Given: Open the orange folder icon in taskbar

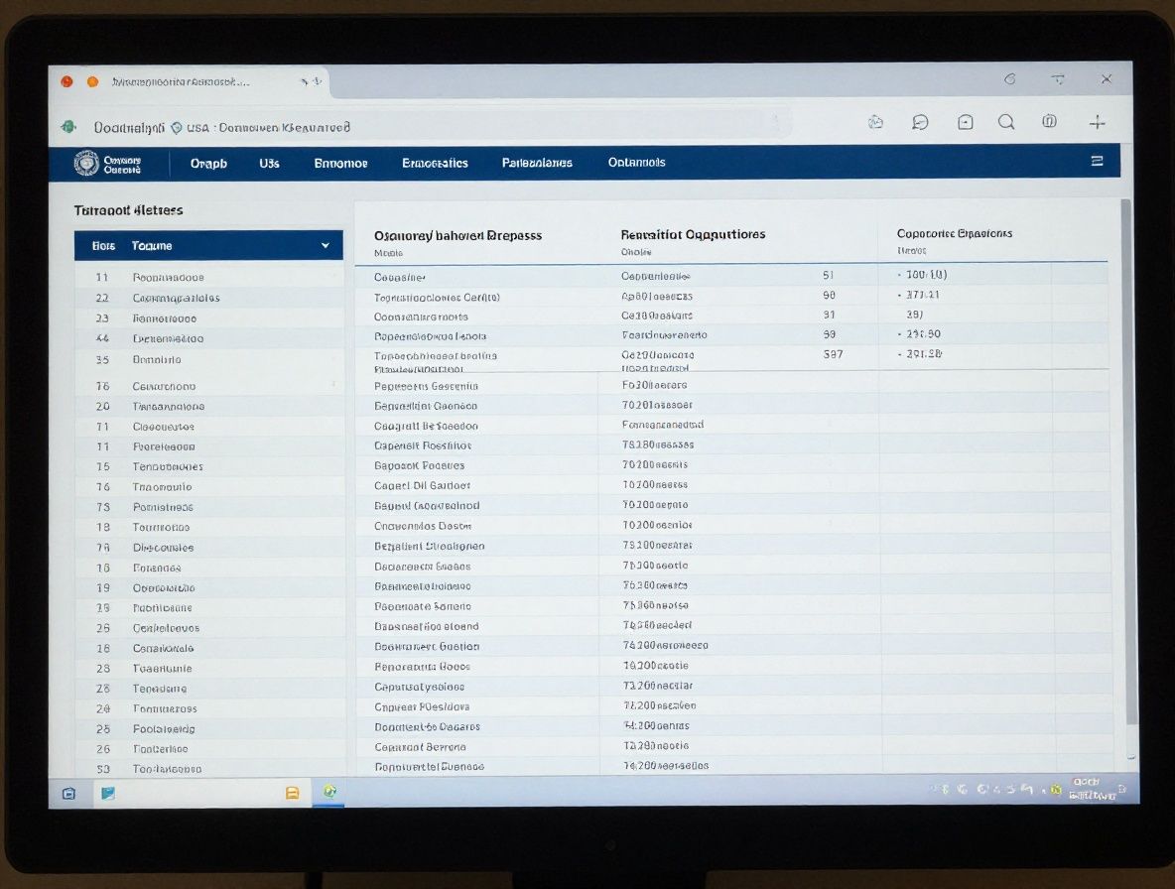Looking at the screenshot, I should (292, 793).
